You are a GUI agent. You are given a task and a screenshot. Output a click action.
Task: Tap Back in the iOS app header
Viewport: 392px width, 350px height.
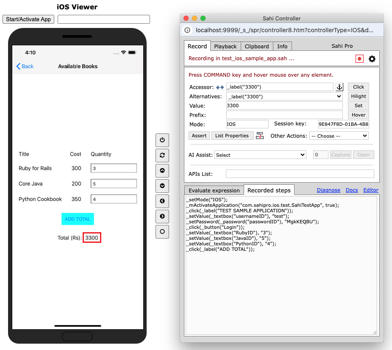coord(25,67)
